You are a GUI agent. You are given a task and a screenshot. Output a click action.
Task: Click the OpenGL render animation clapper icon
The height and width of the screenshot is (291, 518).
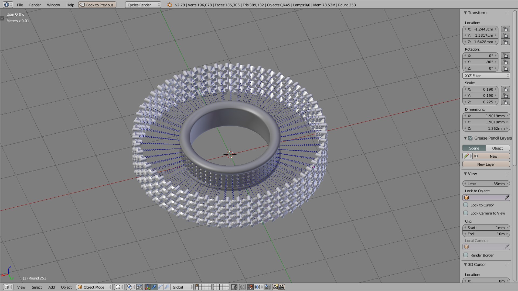tap(281, 287)
